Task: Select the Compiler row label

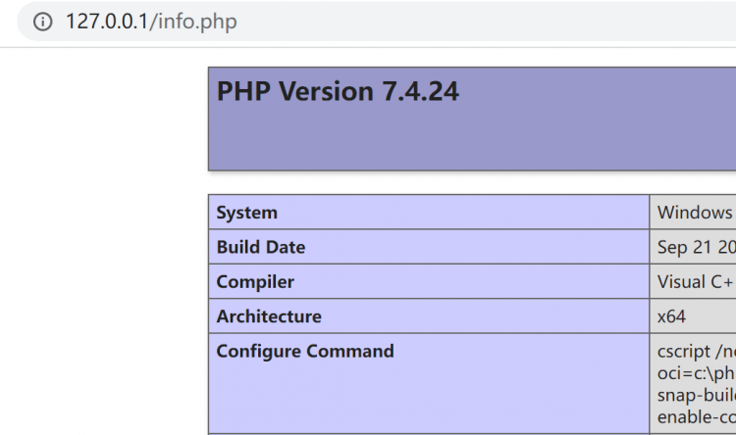Action: [255, 282]
